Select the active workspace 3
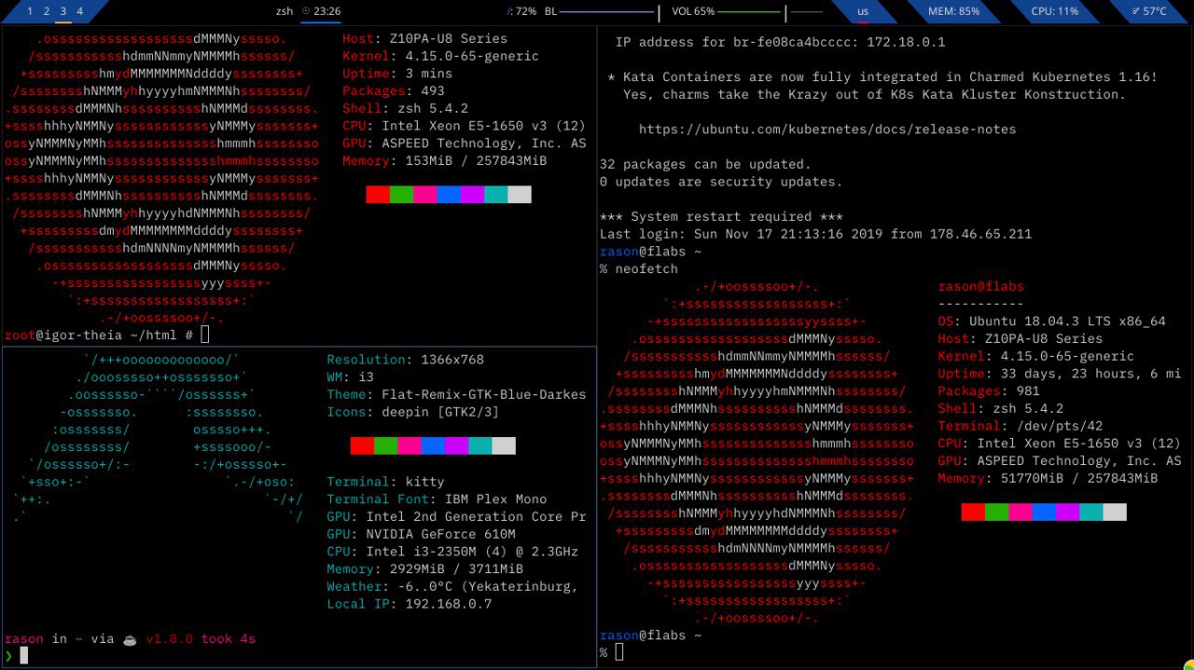The image size is (1194, 670). point(62,11)
